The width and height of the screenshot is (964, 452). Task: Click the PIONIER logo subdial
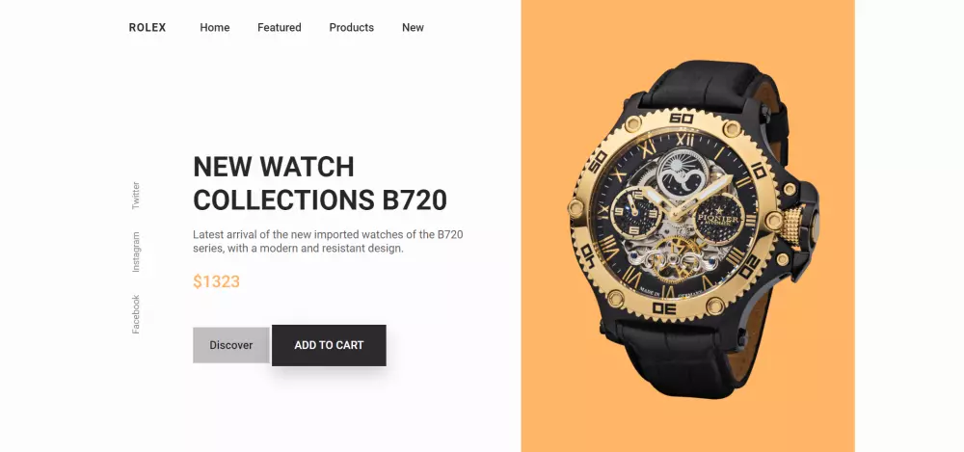click(717, 220)
